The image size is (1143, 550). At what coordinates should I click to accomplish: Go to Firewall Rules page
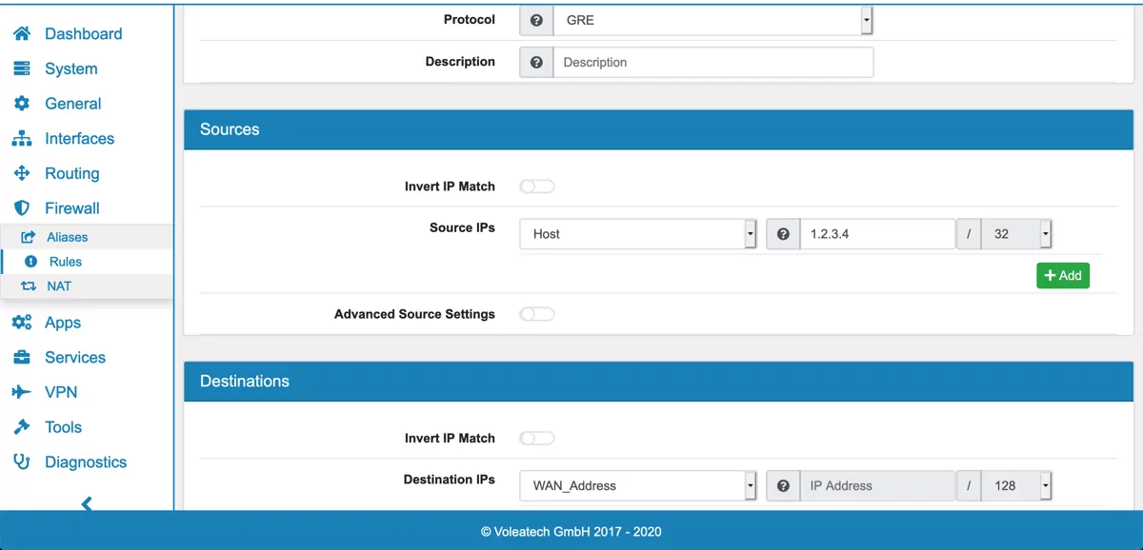coord(66,262)
